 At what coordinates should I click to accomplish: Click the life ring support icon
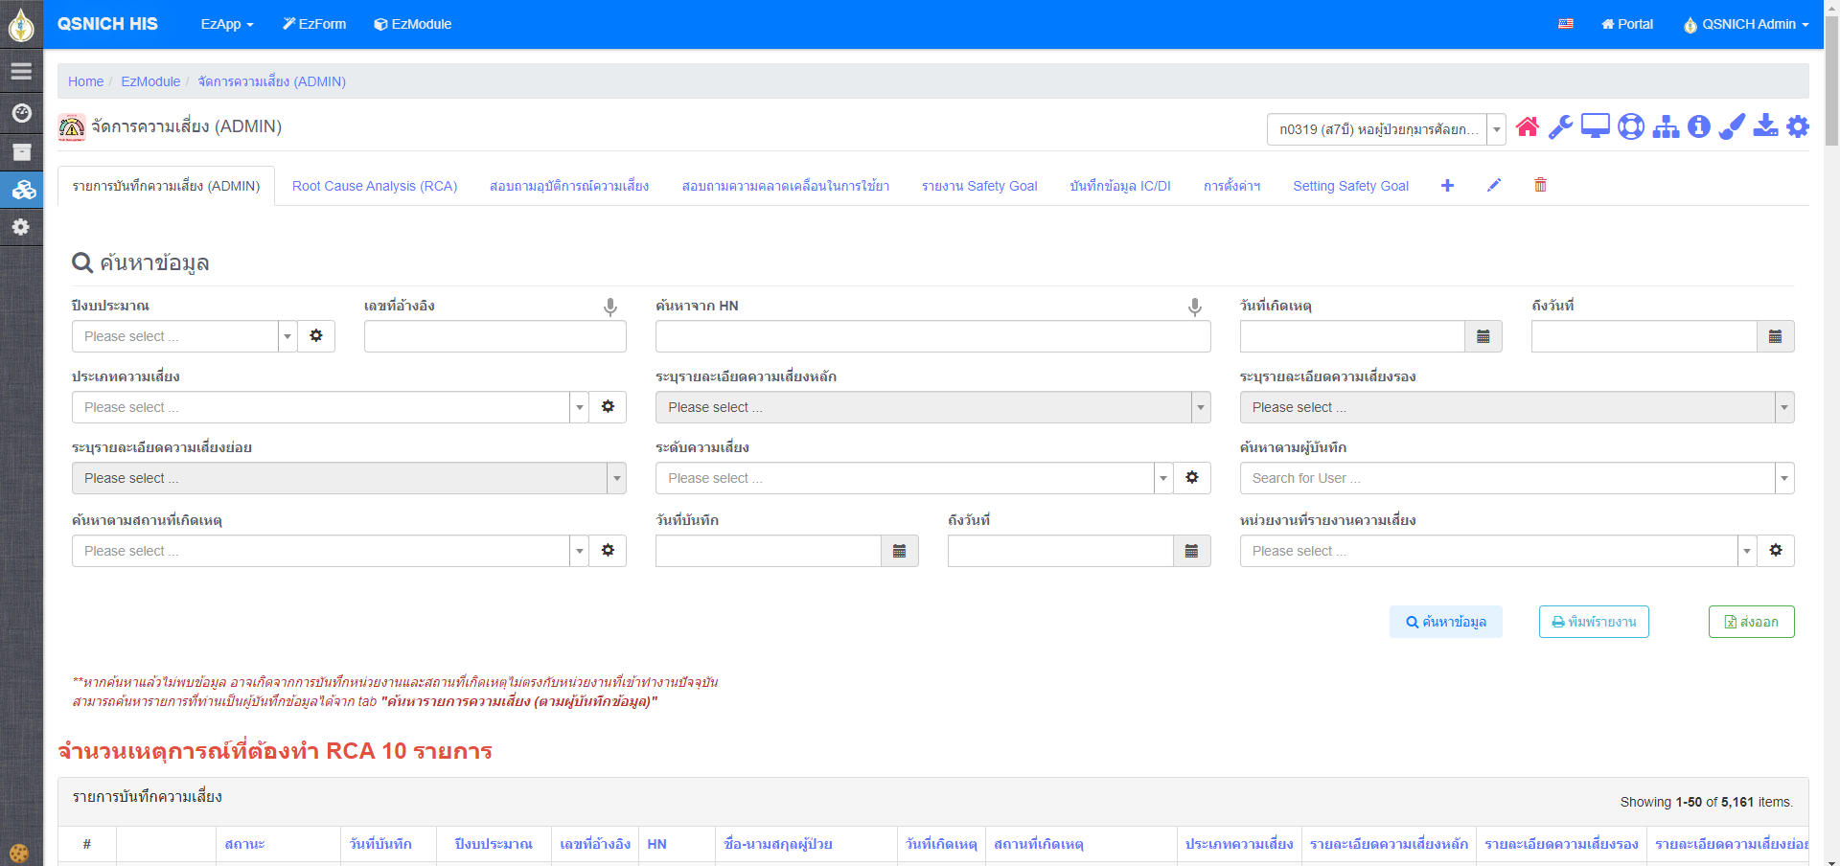tap(1630, 127)
